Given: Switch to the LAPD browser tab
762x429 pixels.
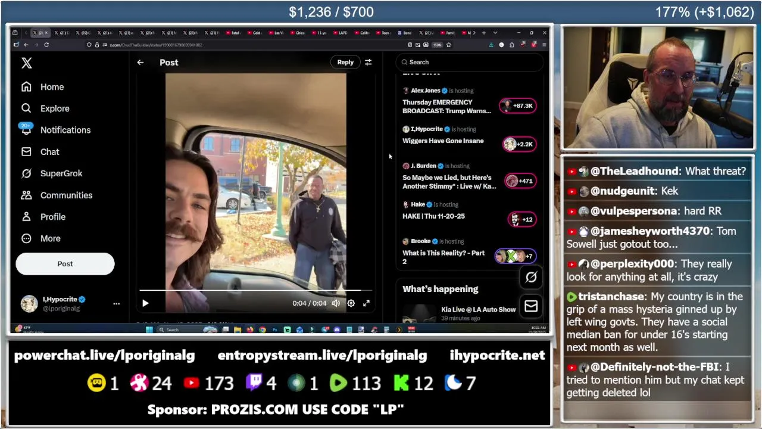Looking at the screenshot, I should coord(340,33).
